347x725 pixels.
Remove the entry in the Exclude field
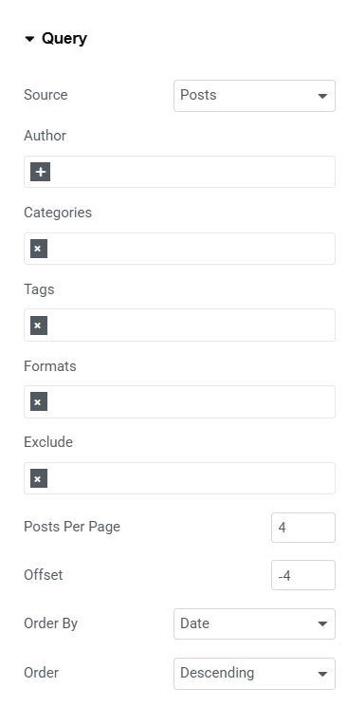point(39,478)
